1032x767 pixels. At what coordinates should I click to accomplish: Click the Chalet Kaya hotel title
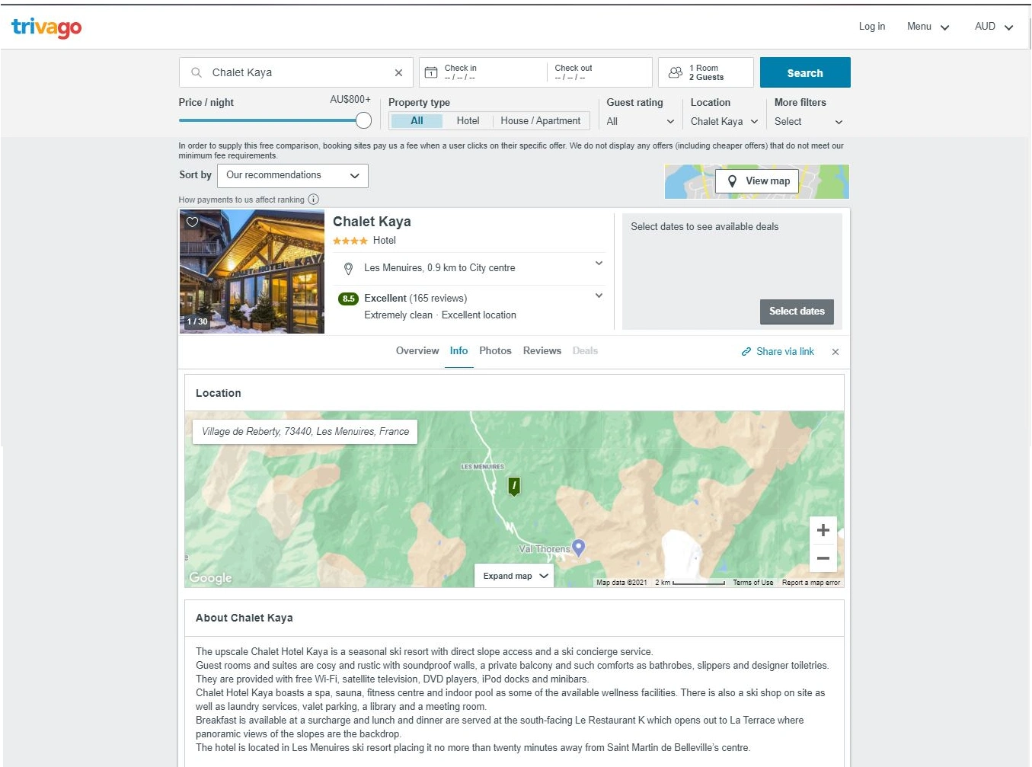[x=372, y=222]
